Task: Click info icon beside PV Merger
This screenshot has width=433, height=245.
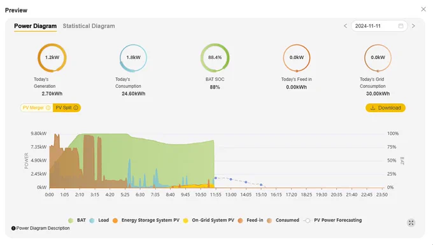Action: [48, 108]
